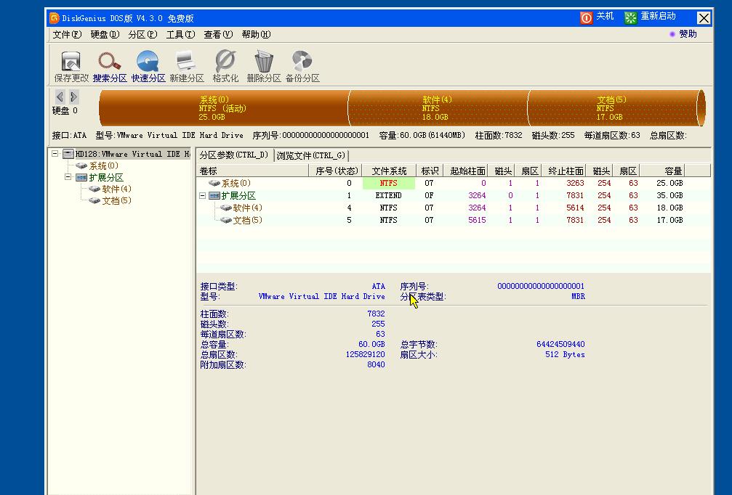The height and width of the screenshot is (495, 732).
Task: Open the 工具(T) menu
Action: [180, 35]
